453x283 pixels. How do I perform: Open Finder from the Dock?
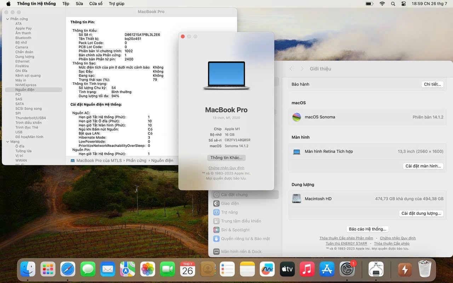coord(28,269)
